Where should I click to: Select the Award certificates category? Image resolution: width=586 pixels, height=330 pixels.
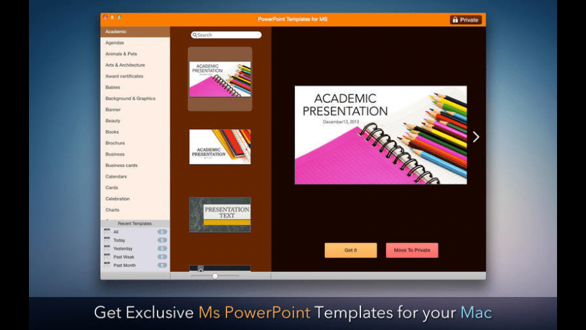[x=135, y=76]
